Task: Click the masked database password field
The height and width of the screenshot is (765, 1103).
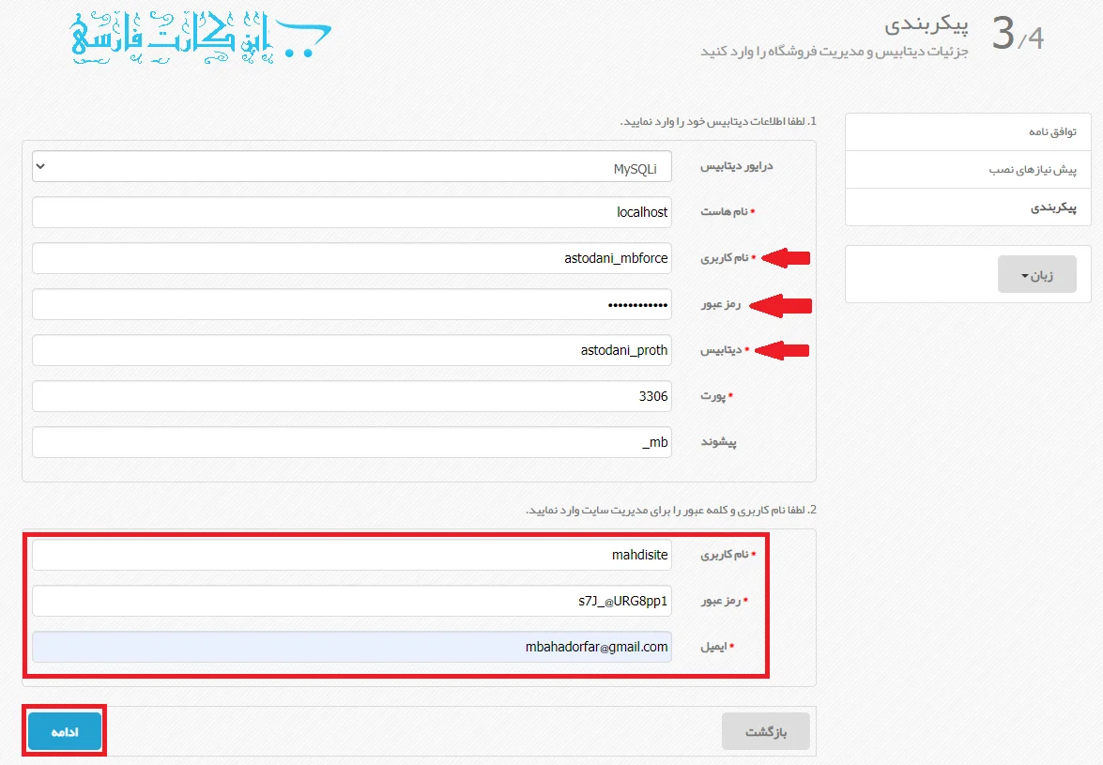Action: [x=352, y=304]
